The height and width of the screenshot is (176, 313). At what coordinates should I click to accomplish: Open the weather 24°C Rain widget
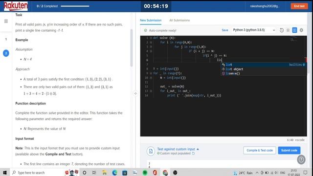[243, 173]
